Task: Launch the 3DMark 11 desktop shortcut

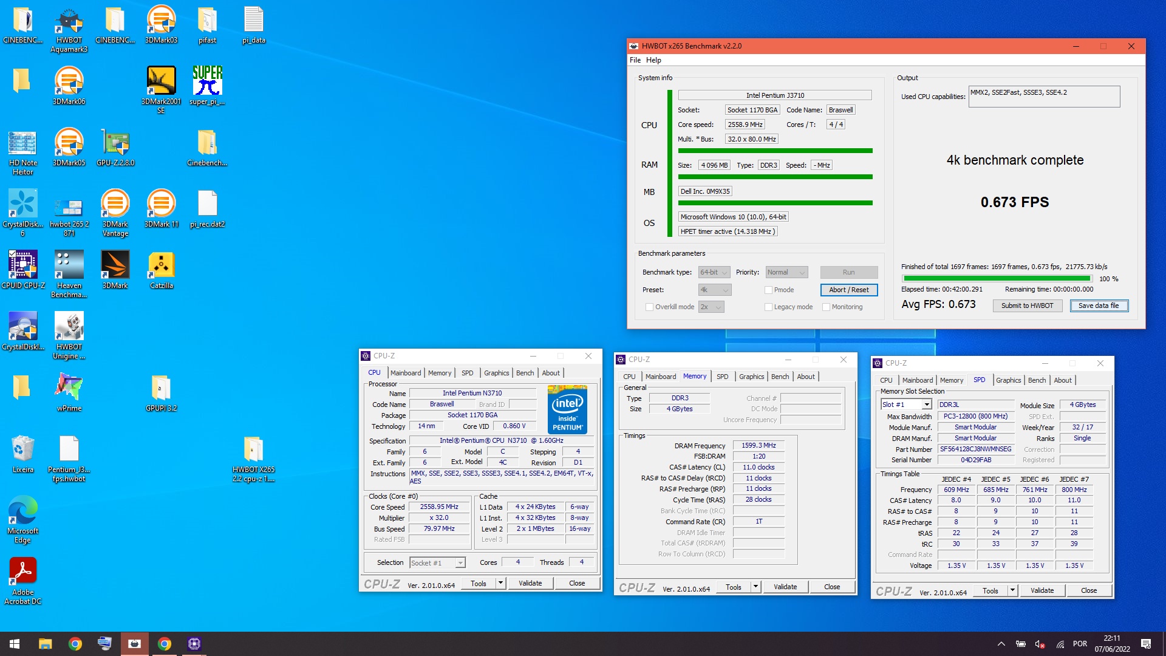Action: (161, 209)
